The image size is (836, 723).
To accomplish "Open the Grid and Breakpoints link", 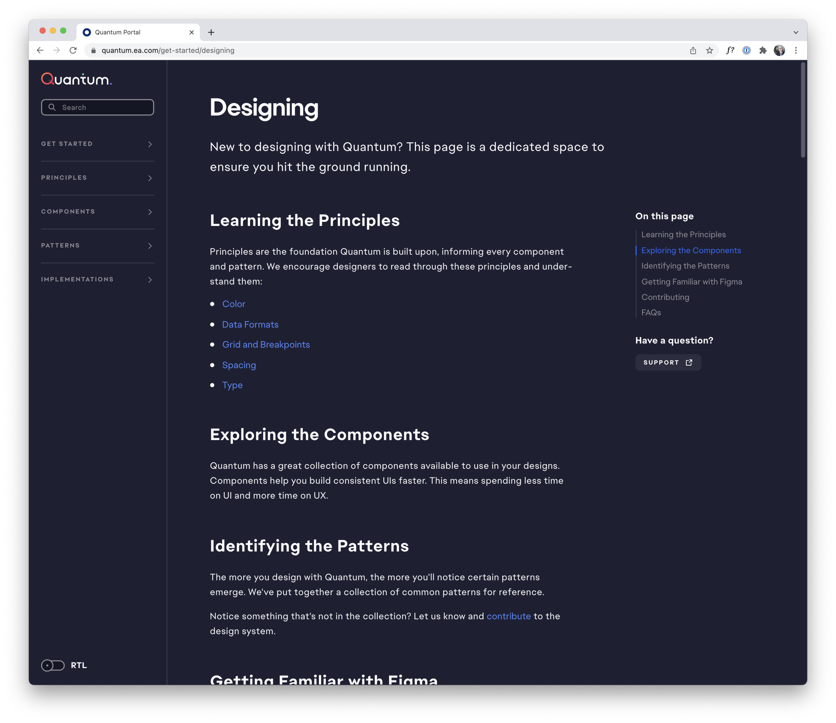I will [x=266, y=345].
